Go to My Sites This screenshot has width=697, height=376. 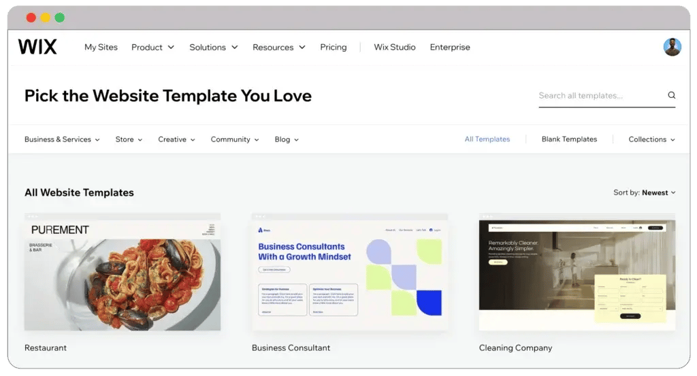tap(101, 48)
